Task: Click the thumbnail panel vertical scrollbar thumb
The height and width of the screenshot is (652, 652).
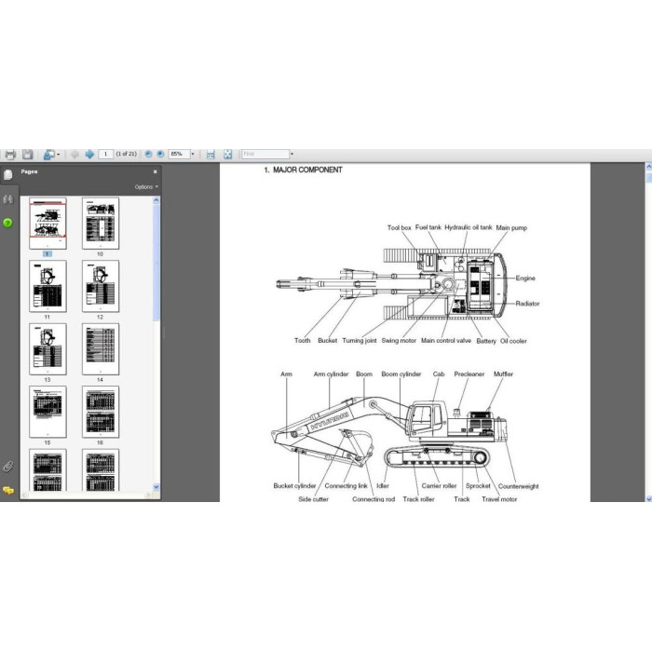Action: [x=156, y=262]
